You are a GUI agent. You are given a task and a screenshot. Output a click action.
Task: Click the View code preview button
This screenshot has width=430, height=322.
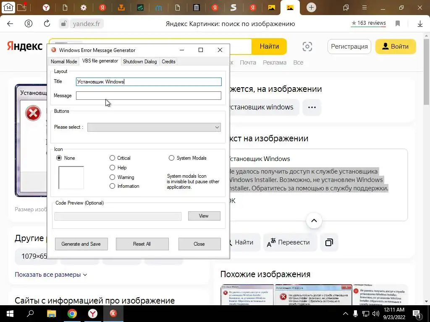pos(204,216)
